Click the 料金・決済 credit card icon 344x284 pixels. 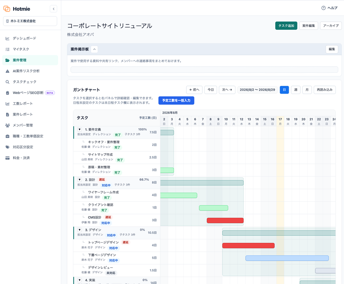pyautogui.click(x=7, y=158)
